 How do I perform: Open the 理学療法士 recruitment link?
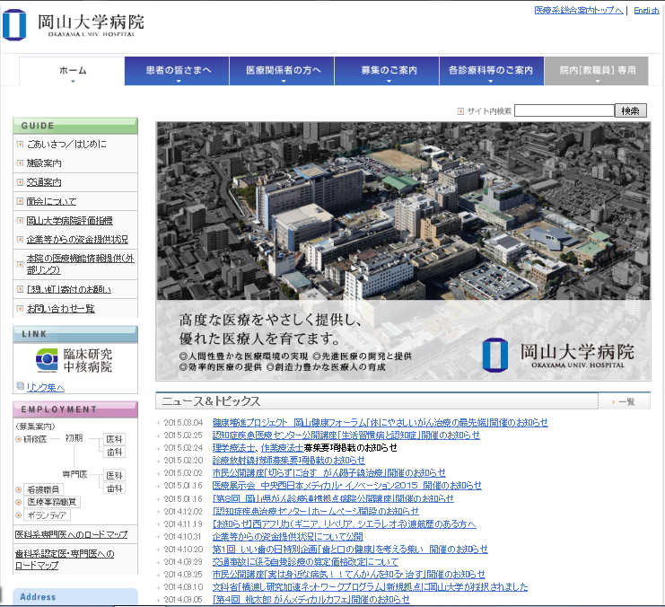233,448
